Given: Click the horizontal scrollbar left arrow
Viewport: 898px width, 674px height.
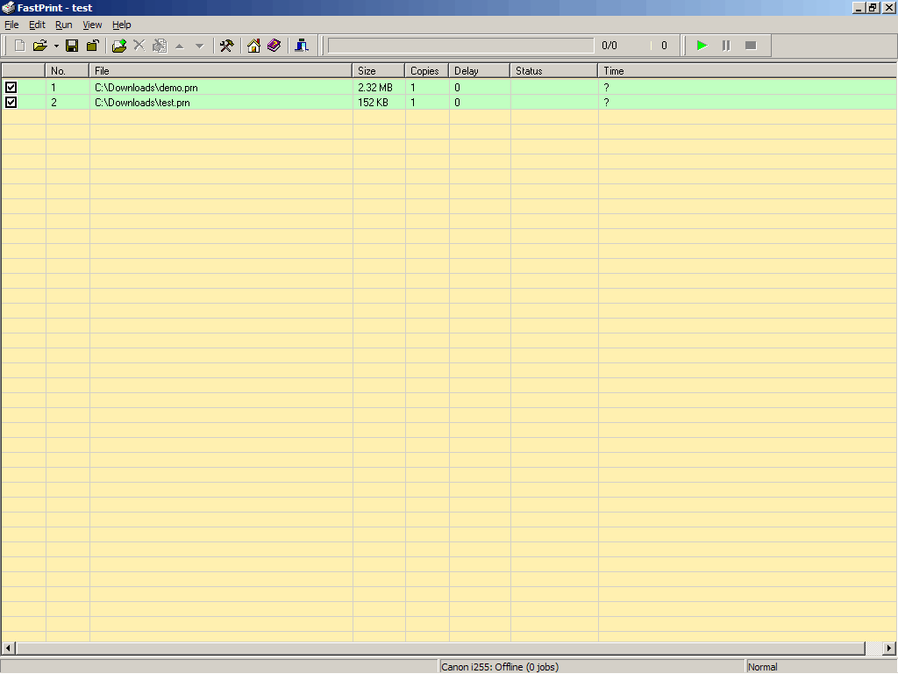Looking at the screenshot, I should pyautogui.click(x=8, y=649).
